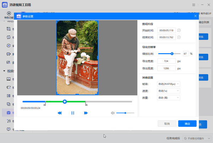Open the 特色功能 star tab
Viewport: 213px width, 143px height.
9,15
